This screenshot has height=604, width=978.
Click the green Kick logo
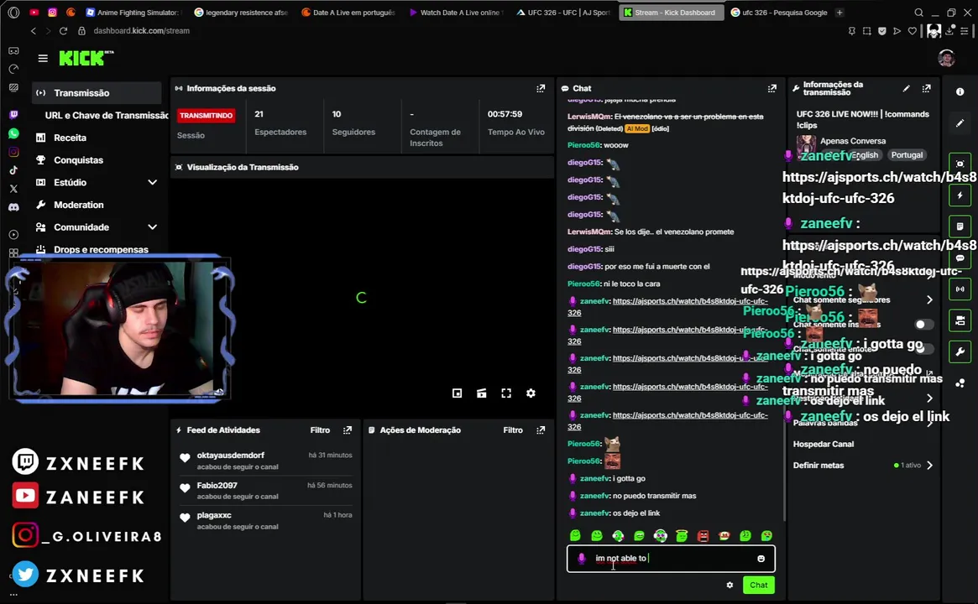(86, 58)
